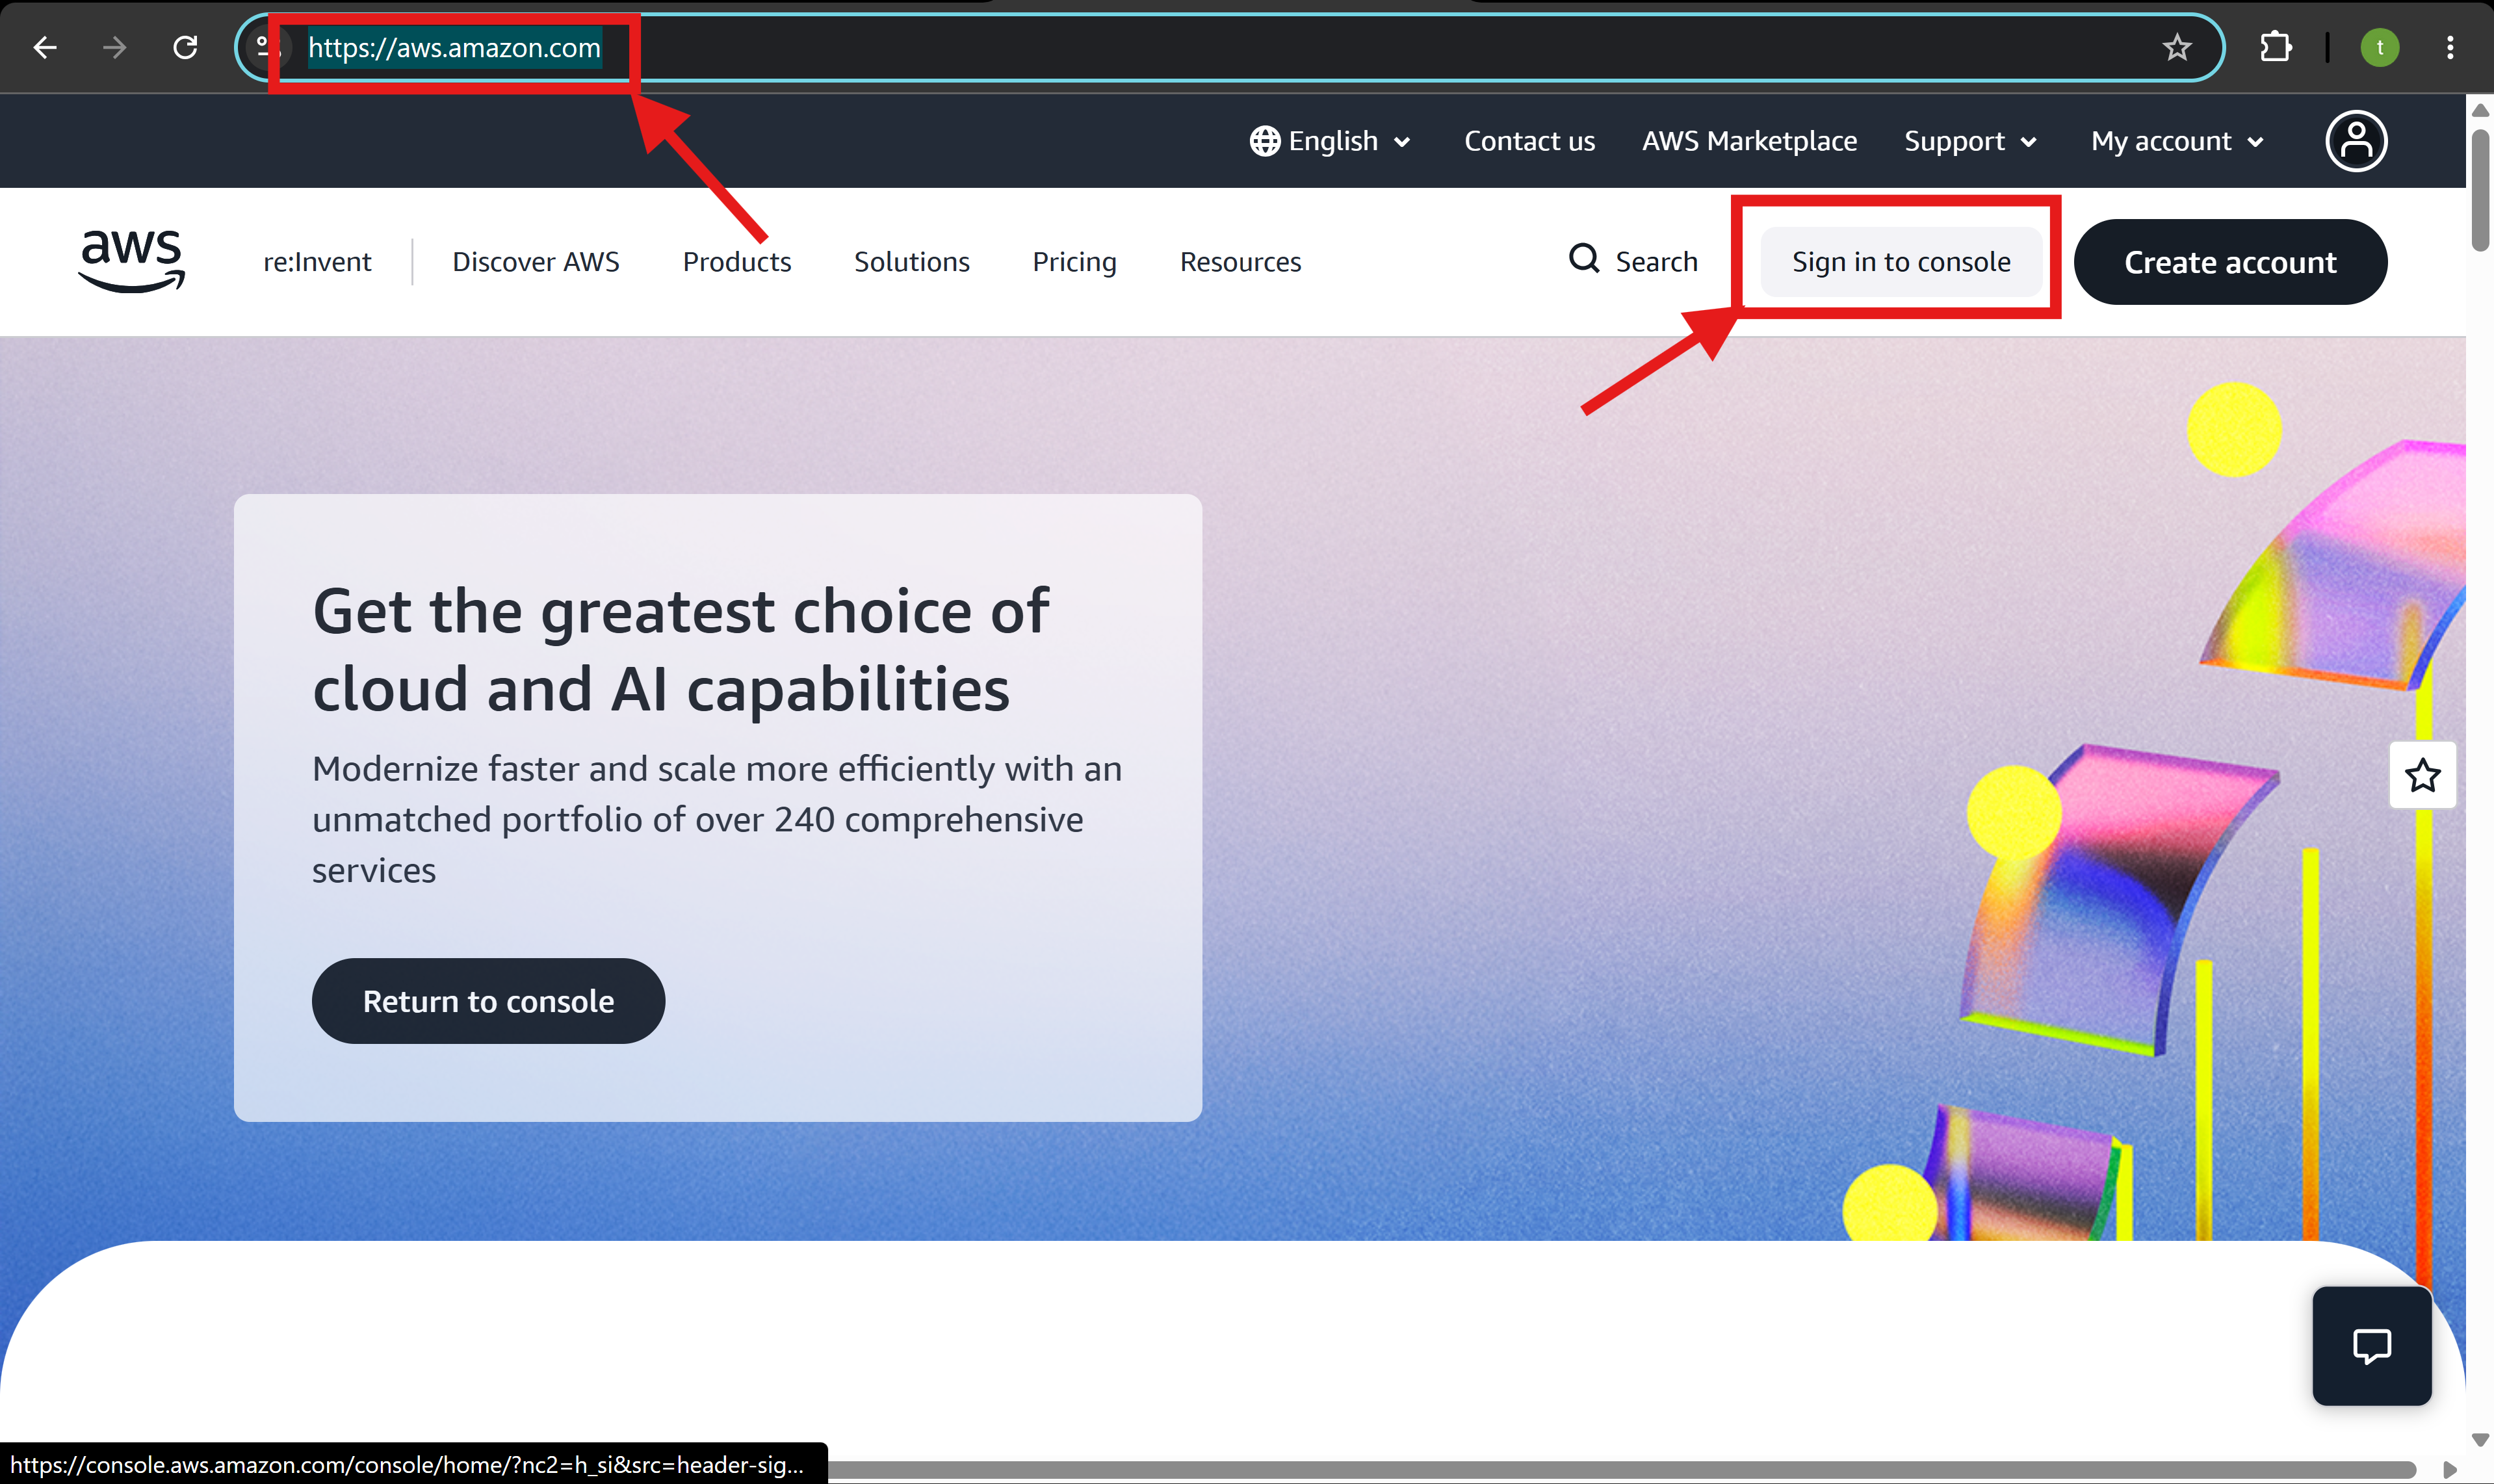Click the floating star feedback icon
This screenshot has height=1484, width=2494.
[2422, 775]
